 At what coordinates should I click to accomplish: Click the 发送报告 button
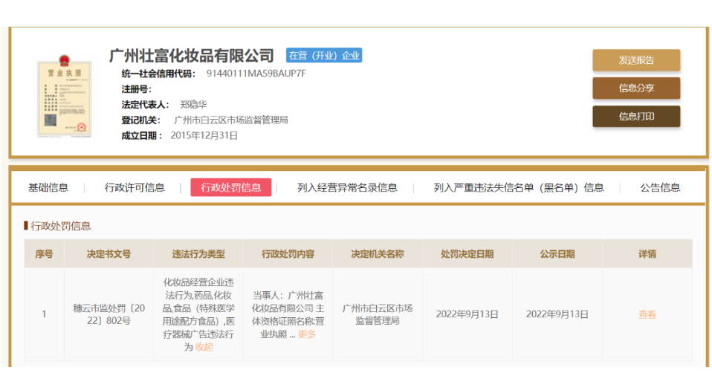click(x=635, y=60)
